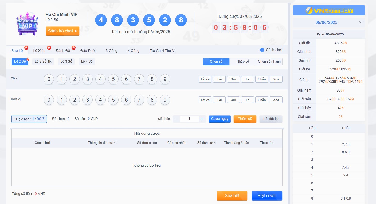The image size is (376, 204).
Task: Click the Tỉ lệ cược 1 : 99.7 box
Action: click(x=29, y=119)
